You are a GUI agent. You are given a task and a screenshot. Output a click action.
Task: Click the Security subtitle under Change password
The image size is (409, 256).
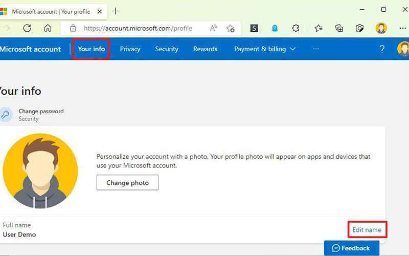pyautogui.click(x=29, y=119)
